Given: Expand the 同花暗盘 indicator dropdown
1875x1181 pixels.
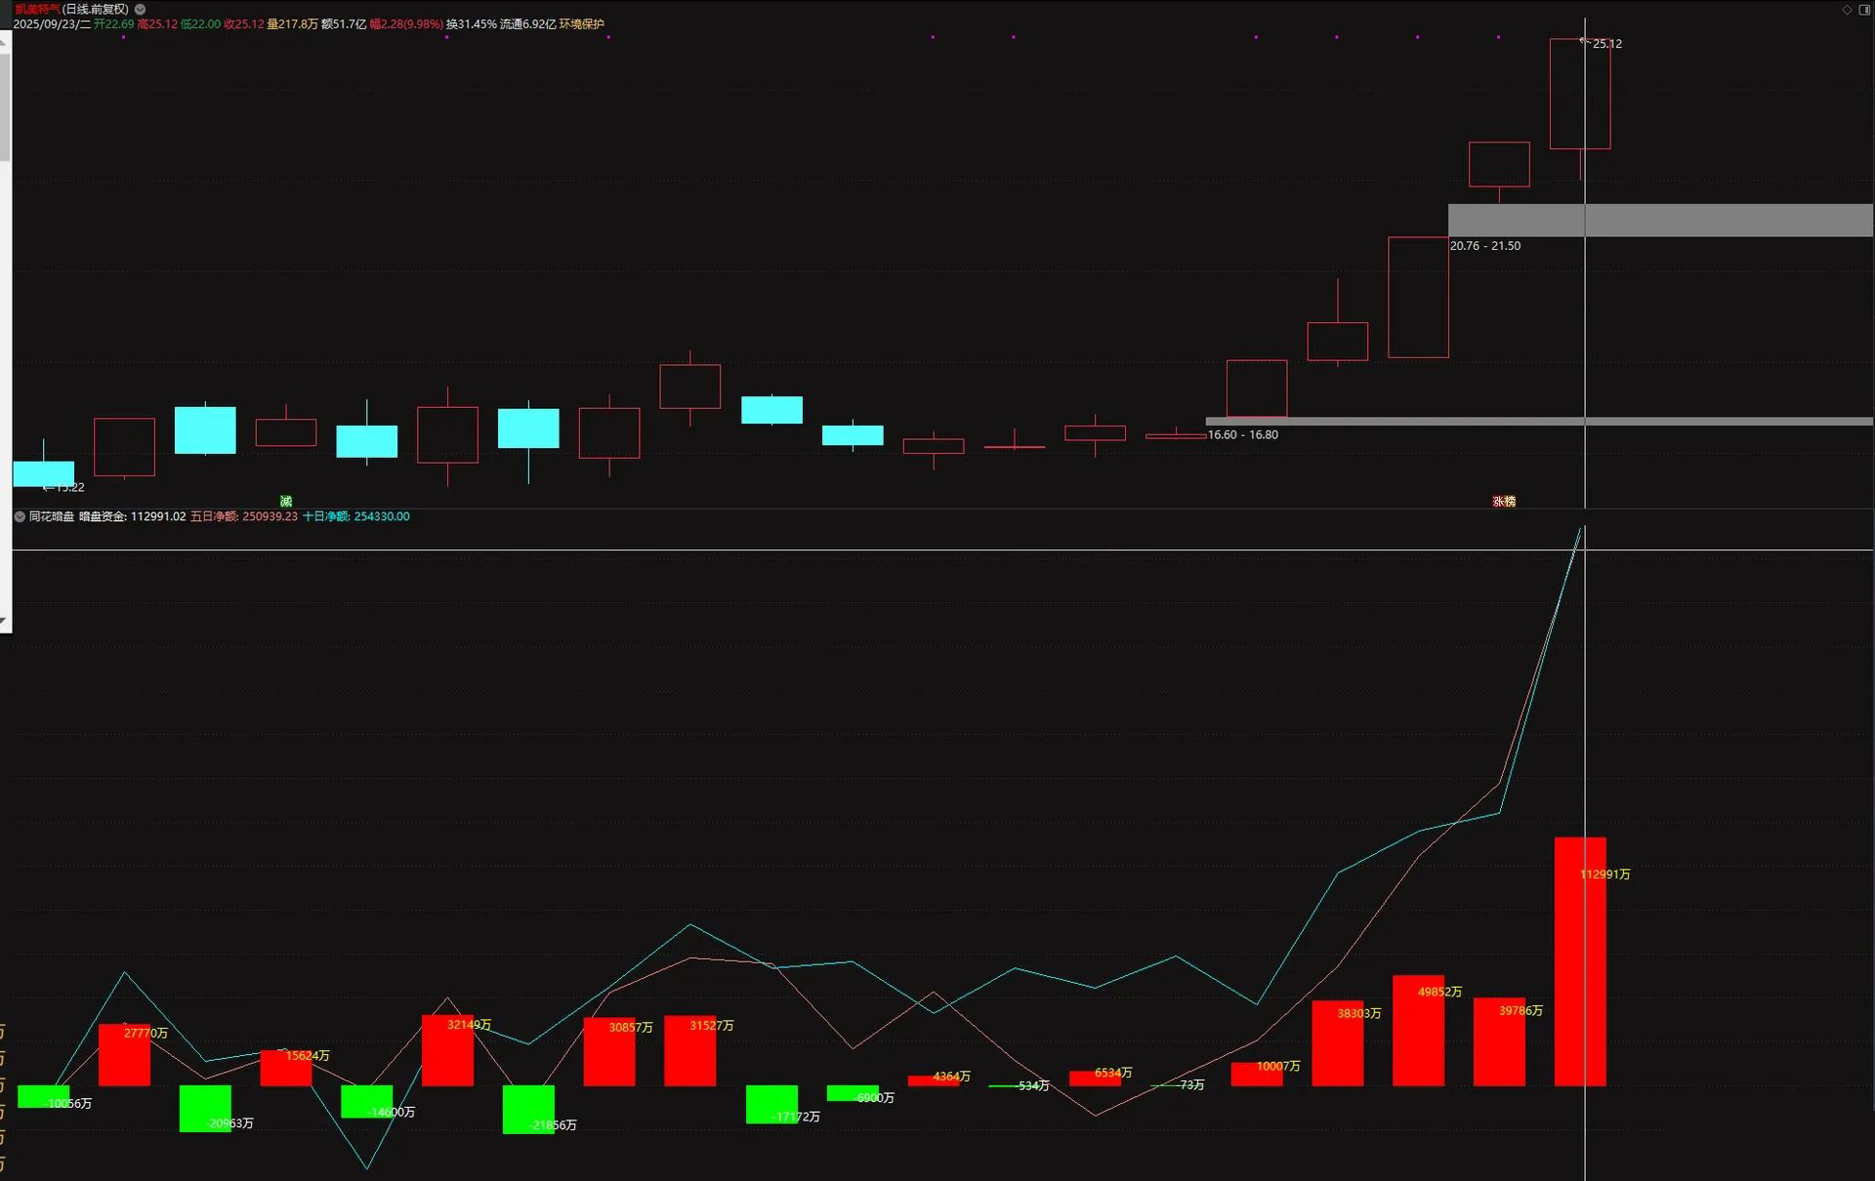Looking at the screenshot, I should 20,516.
